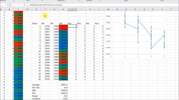This screenshot has width=179, height=100.
Task: Click the 'Box' header cell in column K
Action: (x=90, y=23)
